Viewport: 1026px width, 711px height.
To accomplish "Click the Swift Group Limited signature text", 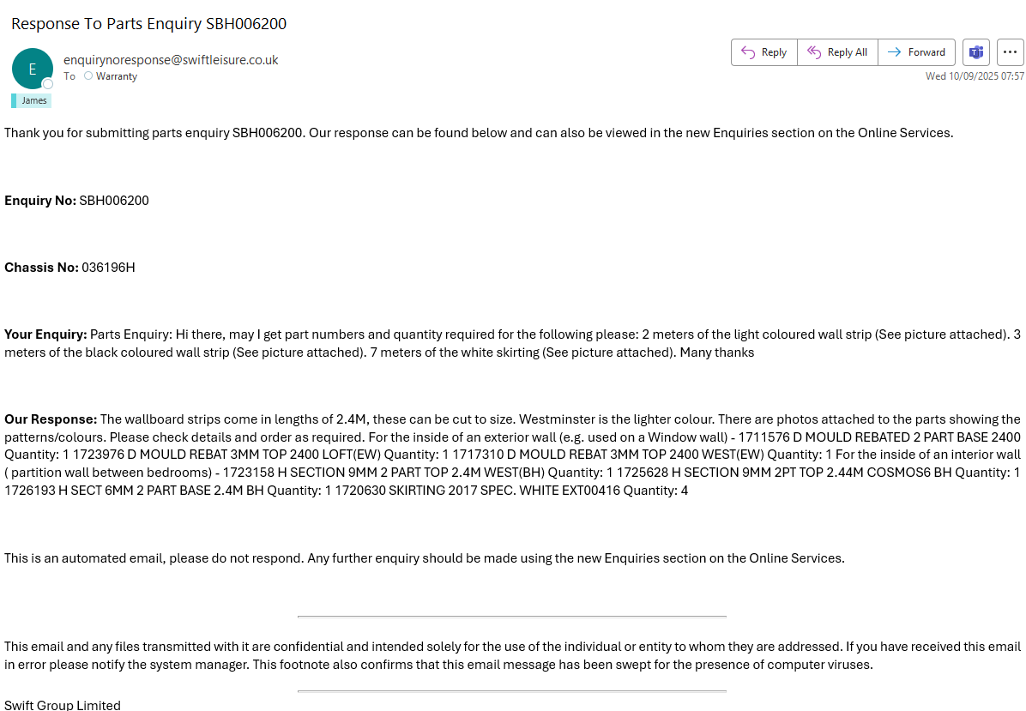I will (63, 705).
